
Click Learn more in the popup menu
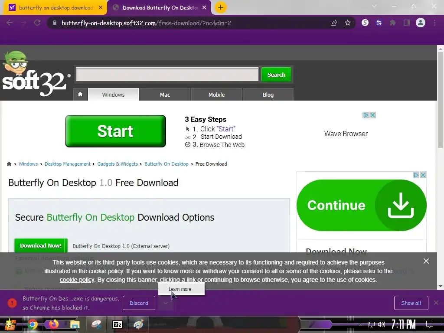pos(181,289)
